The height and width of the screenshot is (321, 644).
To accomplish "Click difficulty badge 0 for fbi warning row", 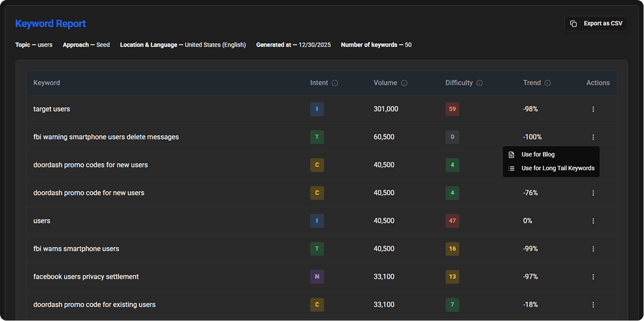I will pos(452,137).
